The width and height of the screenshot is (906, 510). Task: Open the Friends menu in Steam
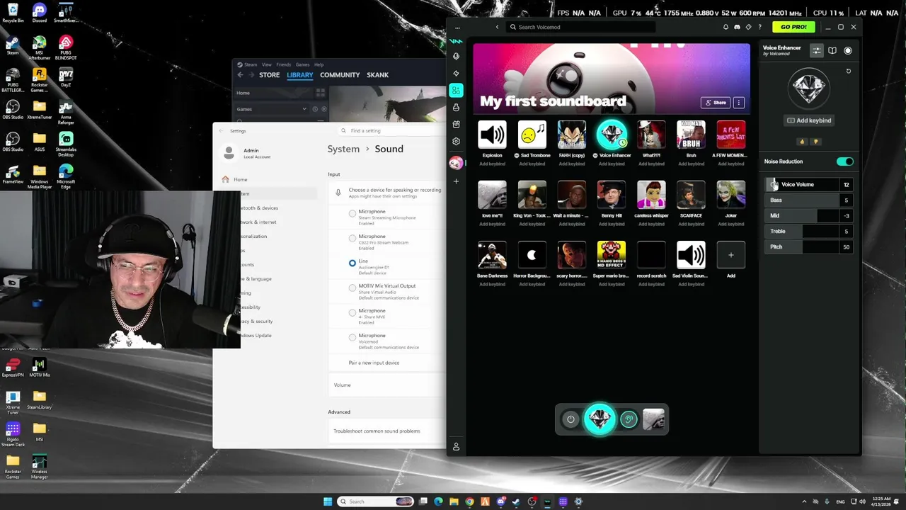pyautogui.click(x=283, y=64)
